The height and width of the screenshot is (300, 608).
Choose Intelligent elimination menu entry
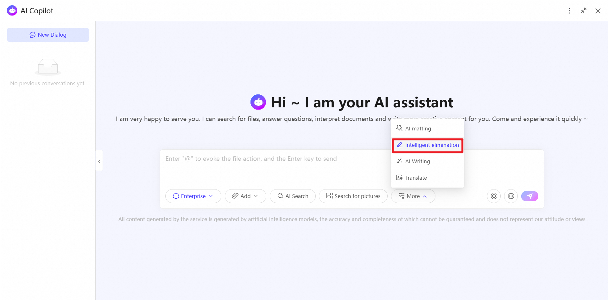point(427,145)
